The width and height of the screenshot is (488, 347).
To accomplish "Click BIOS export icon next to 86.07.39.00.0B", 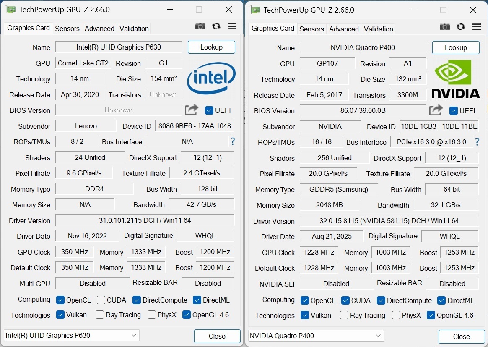I will (x=436, y=110).
